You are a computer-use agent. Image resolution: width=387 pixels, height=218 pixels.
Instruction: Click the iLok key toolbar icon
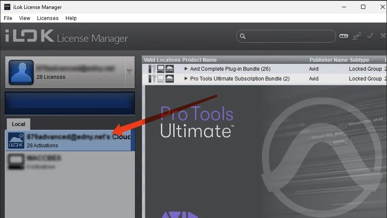click(344, 36)
